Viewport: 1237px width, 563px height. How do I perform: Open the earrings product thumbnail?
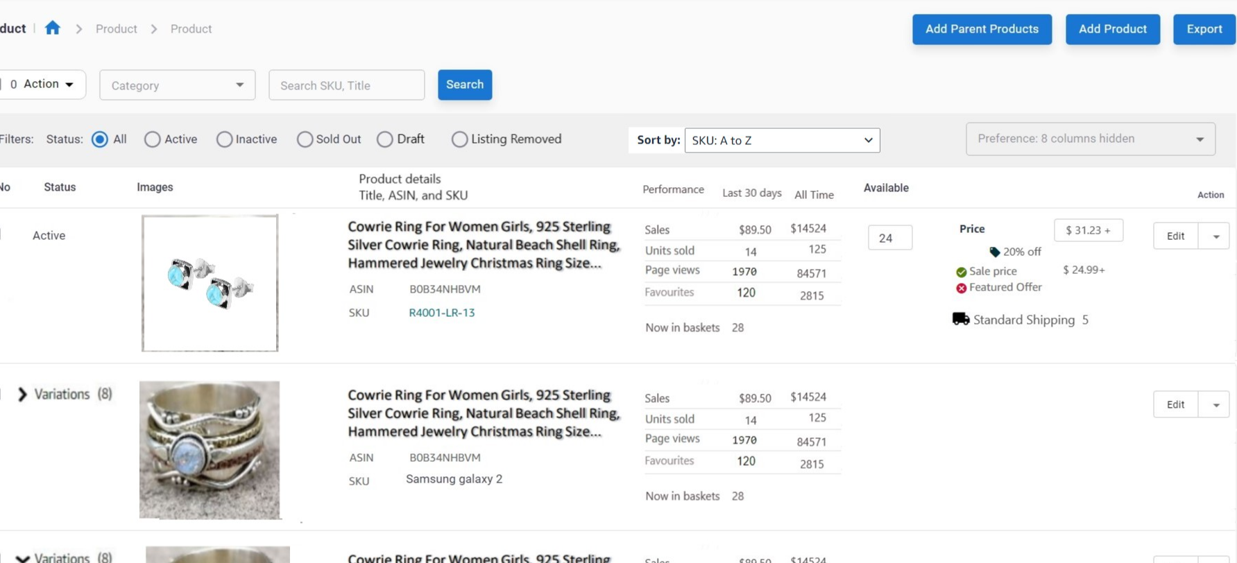210,283
